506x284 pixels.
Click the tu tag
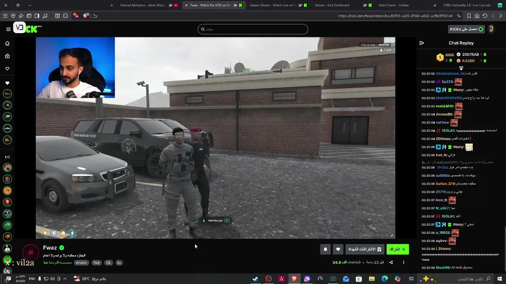(119, 263)
